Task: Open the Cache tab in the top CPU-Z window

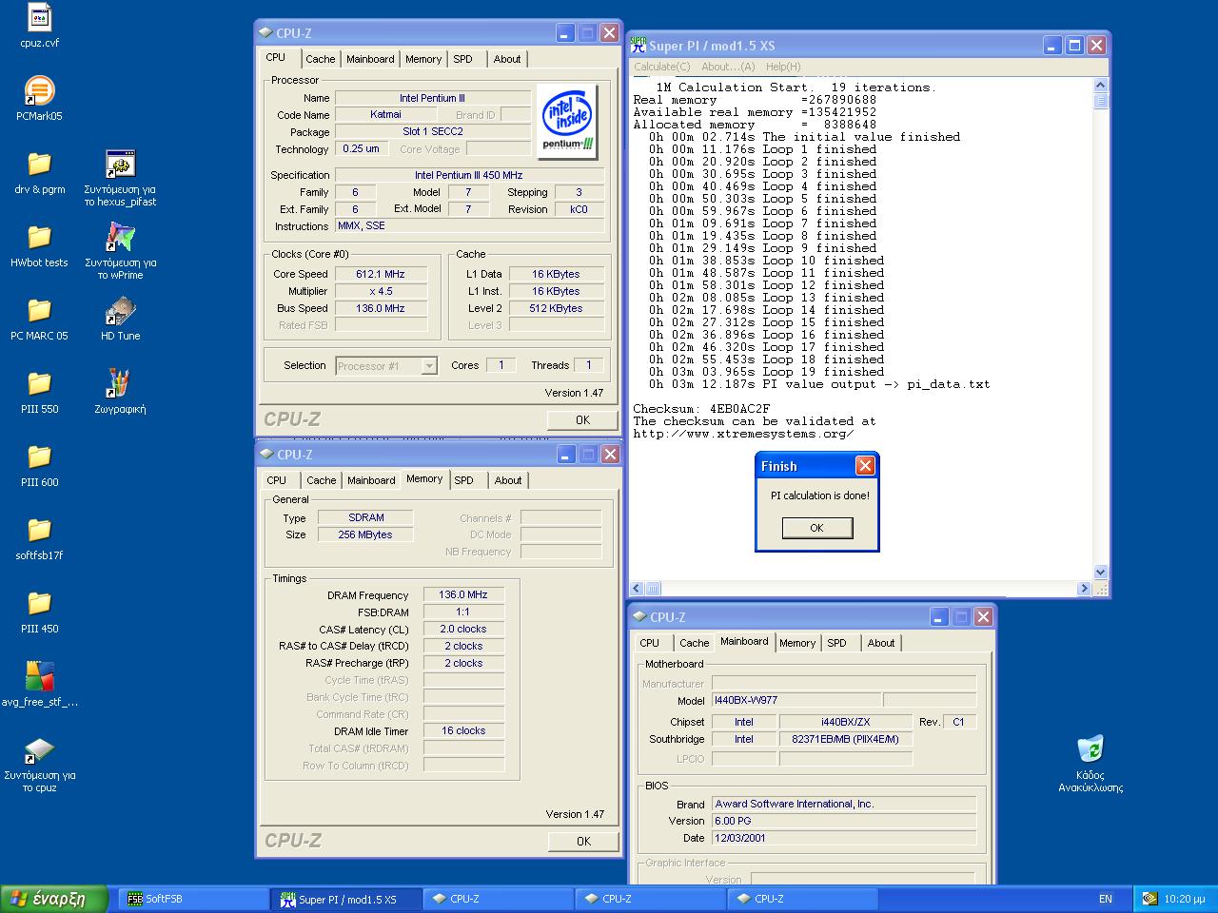Action: pyautogui.click(x=321, y=59)
